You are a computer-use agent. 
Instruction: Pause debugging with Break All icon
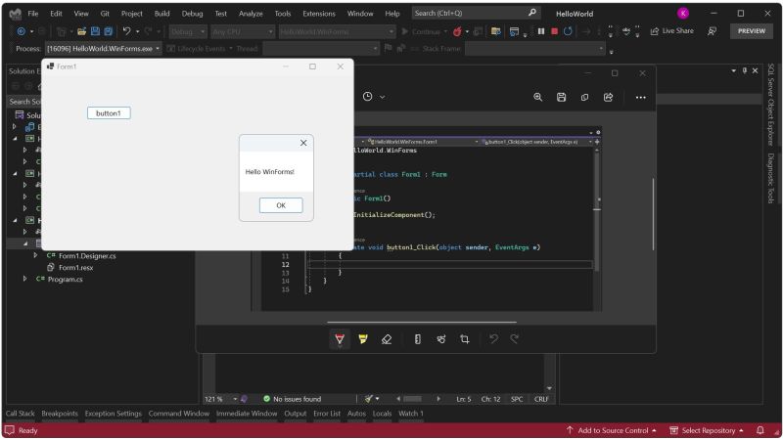(541, 31)
